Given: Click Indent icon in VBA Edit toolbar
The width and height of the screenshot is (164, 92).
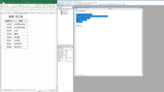Looking at the screenshot, I should tap(110, 4).
